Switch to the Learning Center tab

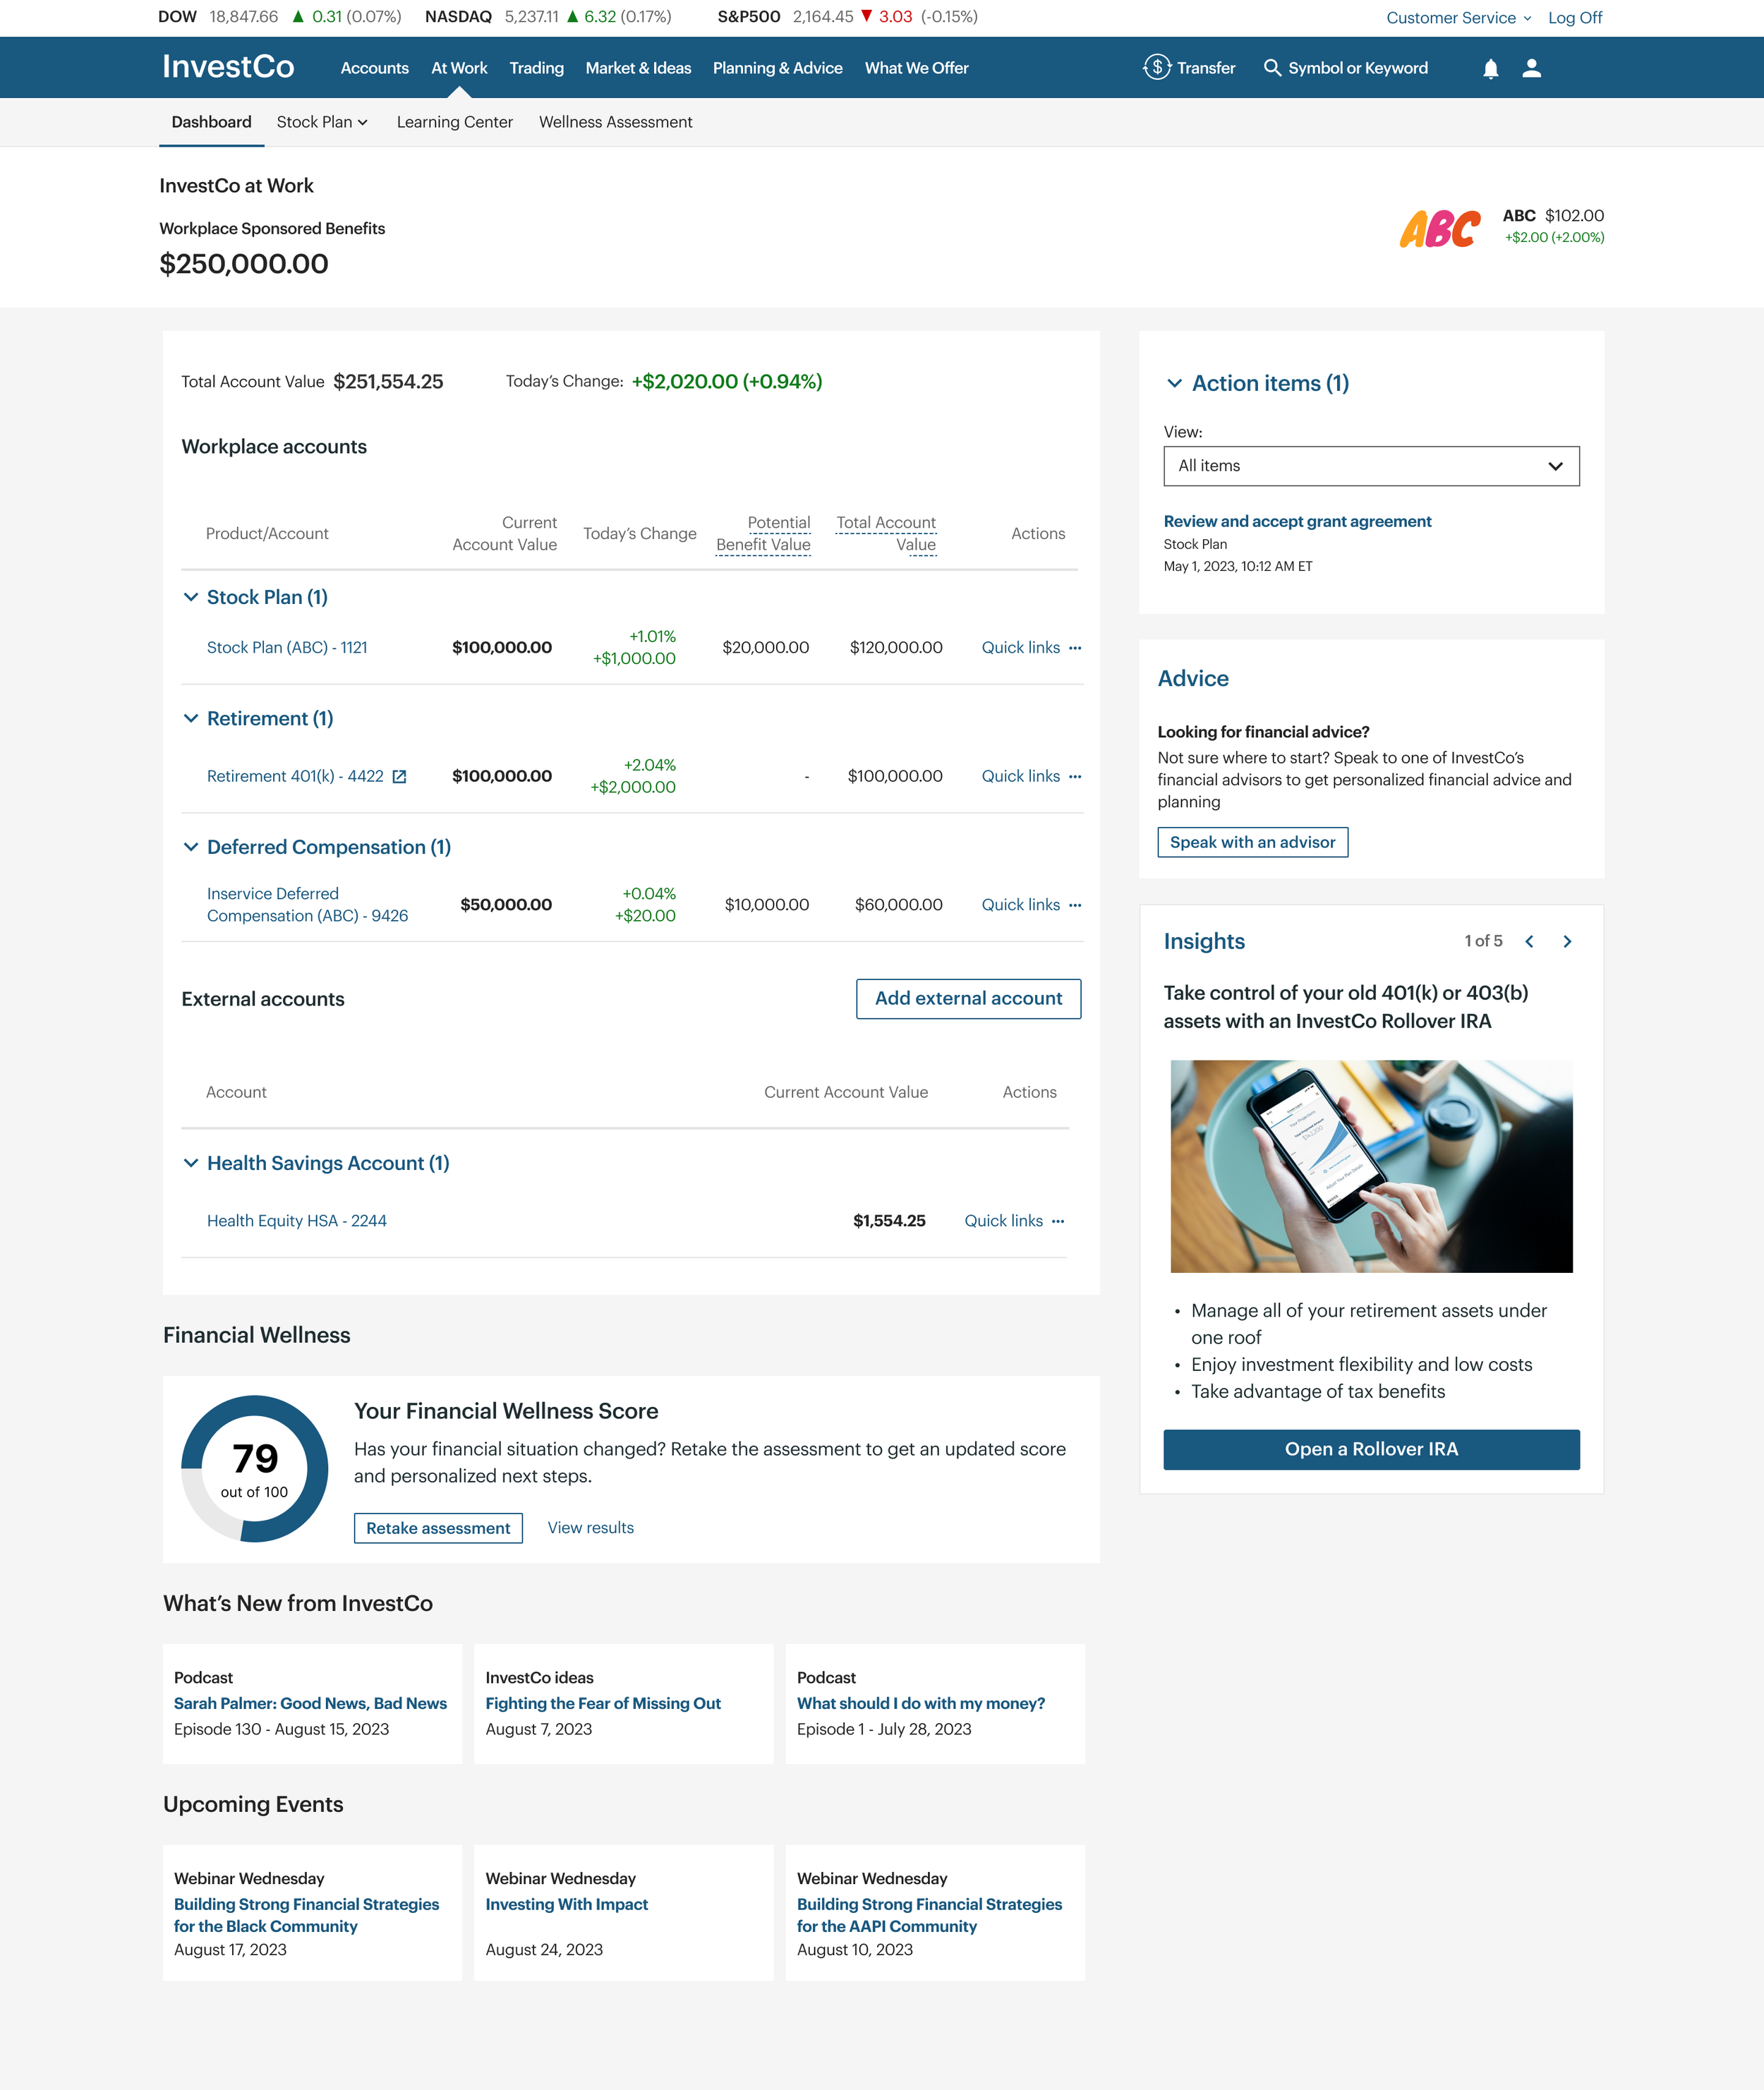[x=454, y=122]
